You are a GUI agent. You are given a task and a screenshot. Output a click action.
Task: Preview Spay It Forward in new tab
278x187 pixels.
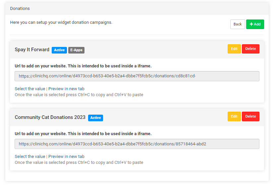pos(66,89)
